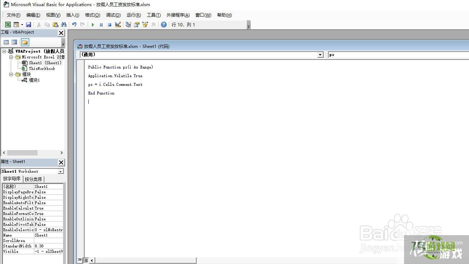Click code line 'End Function'

(x=101, y=93)
